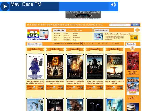
Task: Go to pagination page 3
Action: [87, 44]
